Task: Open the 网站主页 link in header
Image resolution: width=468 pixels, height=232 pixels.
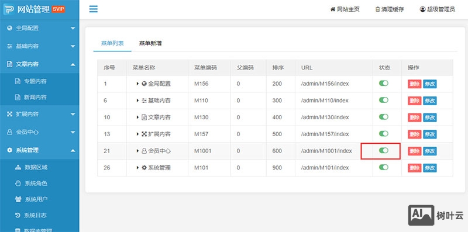Action: click(345, 9)
